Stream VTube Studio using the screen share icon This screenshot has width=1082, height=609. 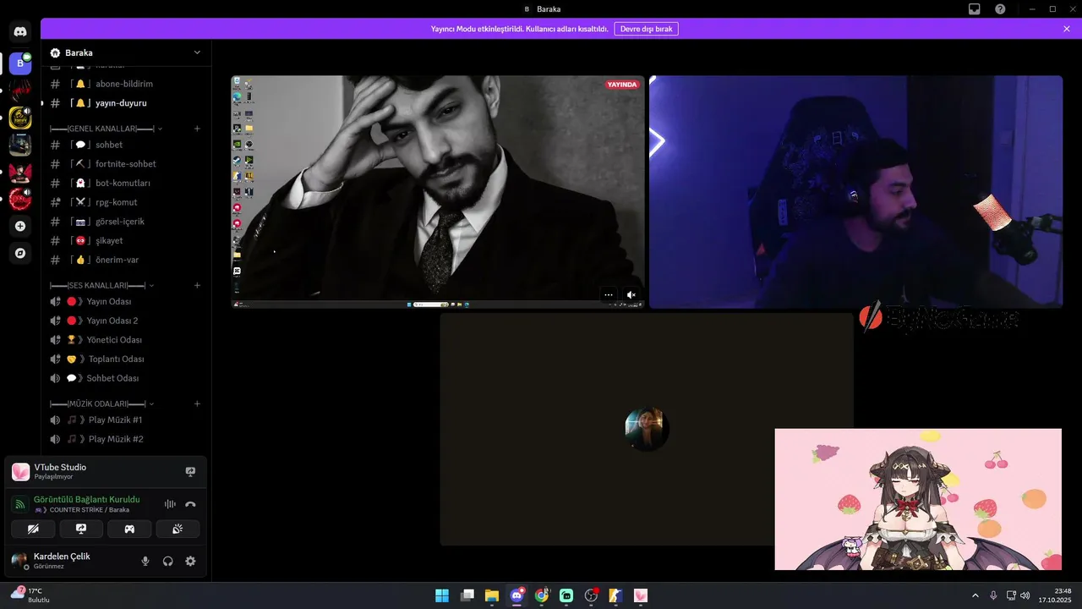point(190,472)
